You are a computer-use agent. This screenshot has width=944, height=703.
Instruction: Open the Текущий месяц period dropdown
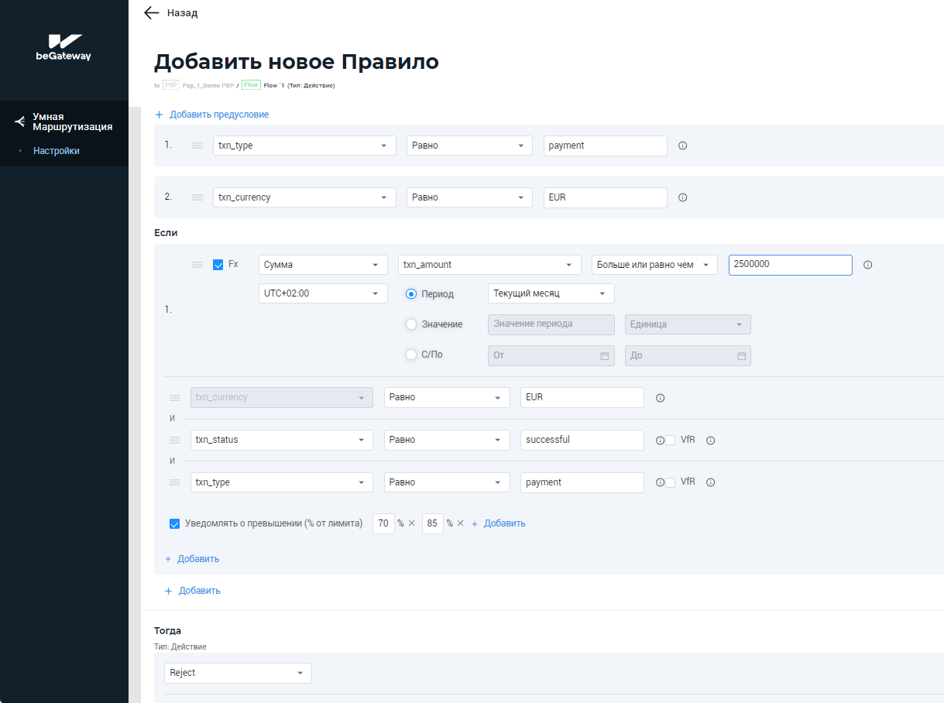[x=551, y=293]
